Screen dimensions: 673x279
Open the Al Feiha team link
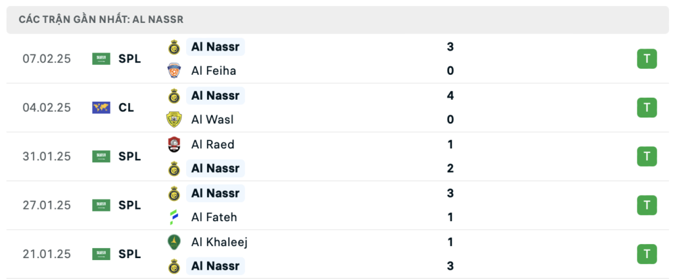[213, 71]
